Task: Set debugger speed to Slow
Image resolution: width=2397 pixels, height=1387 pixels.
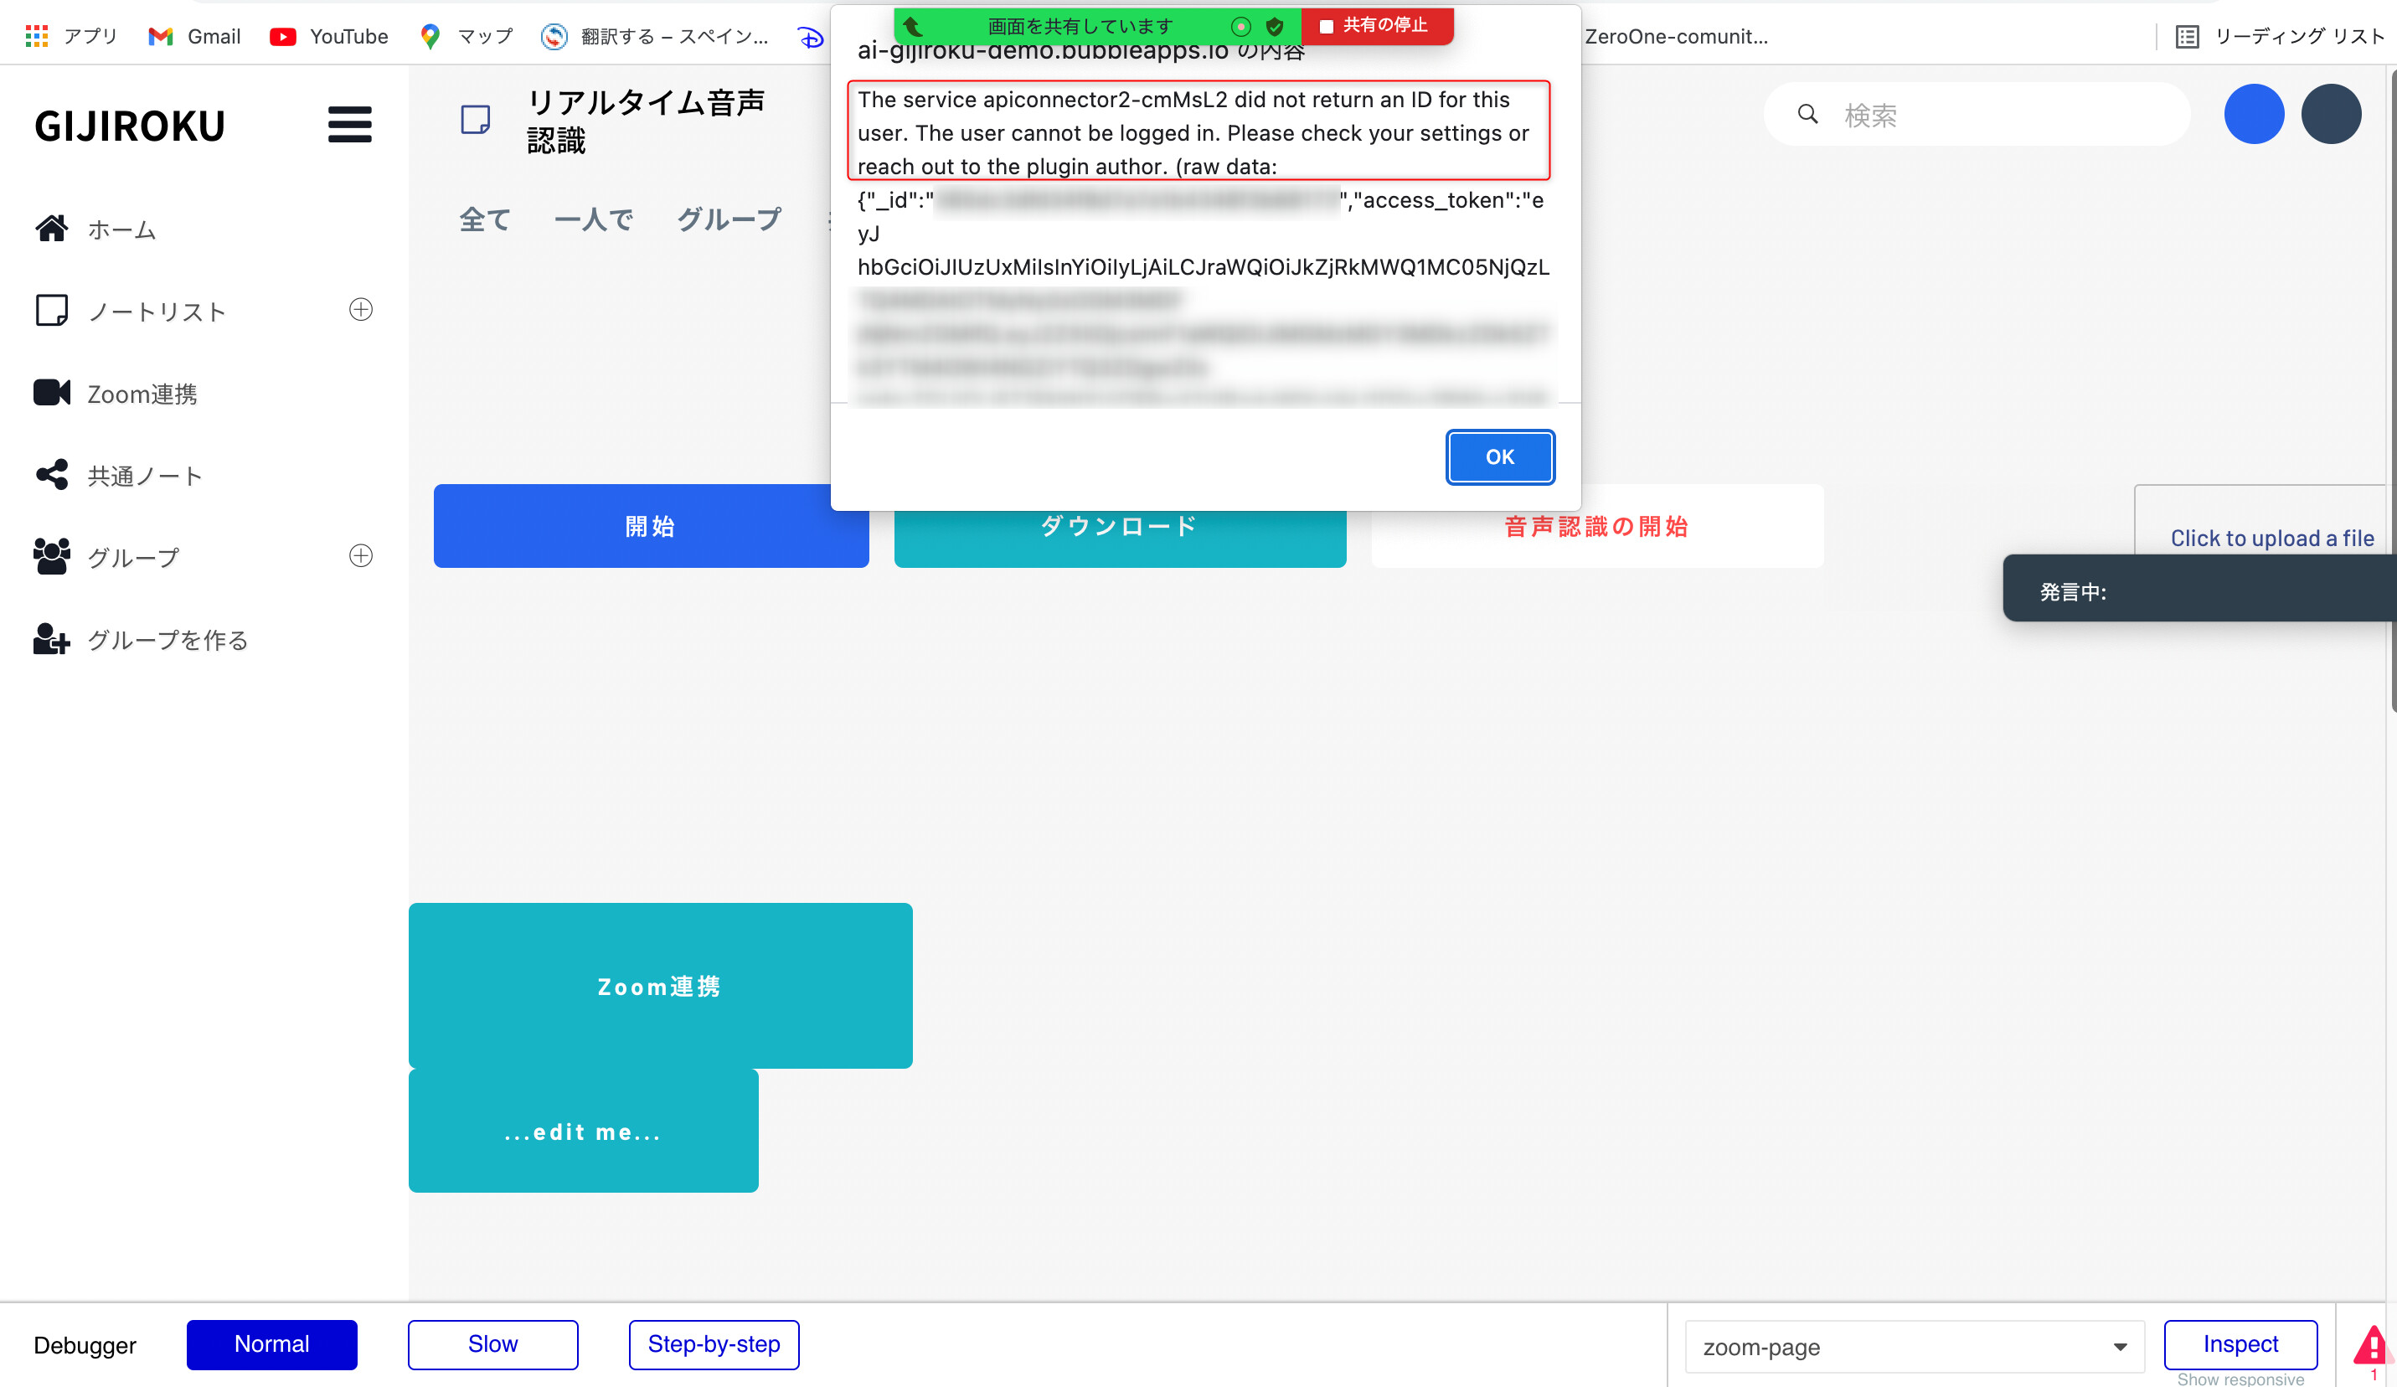Action: [492, 1344]
